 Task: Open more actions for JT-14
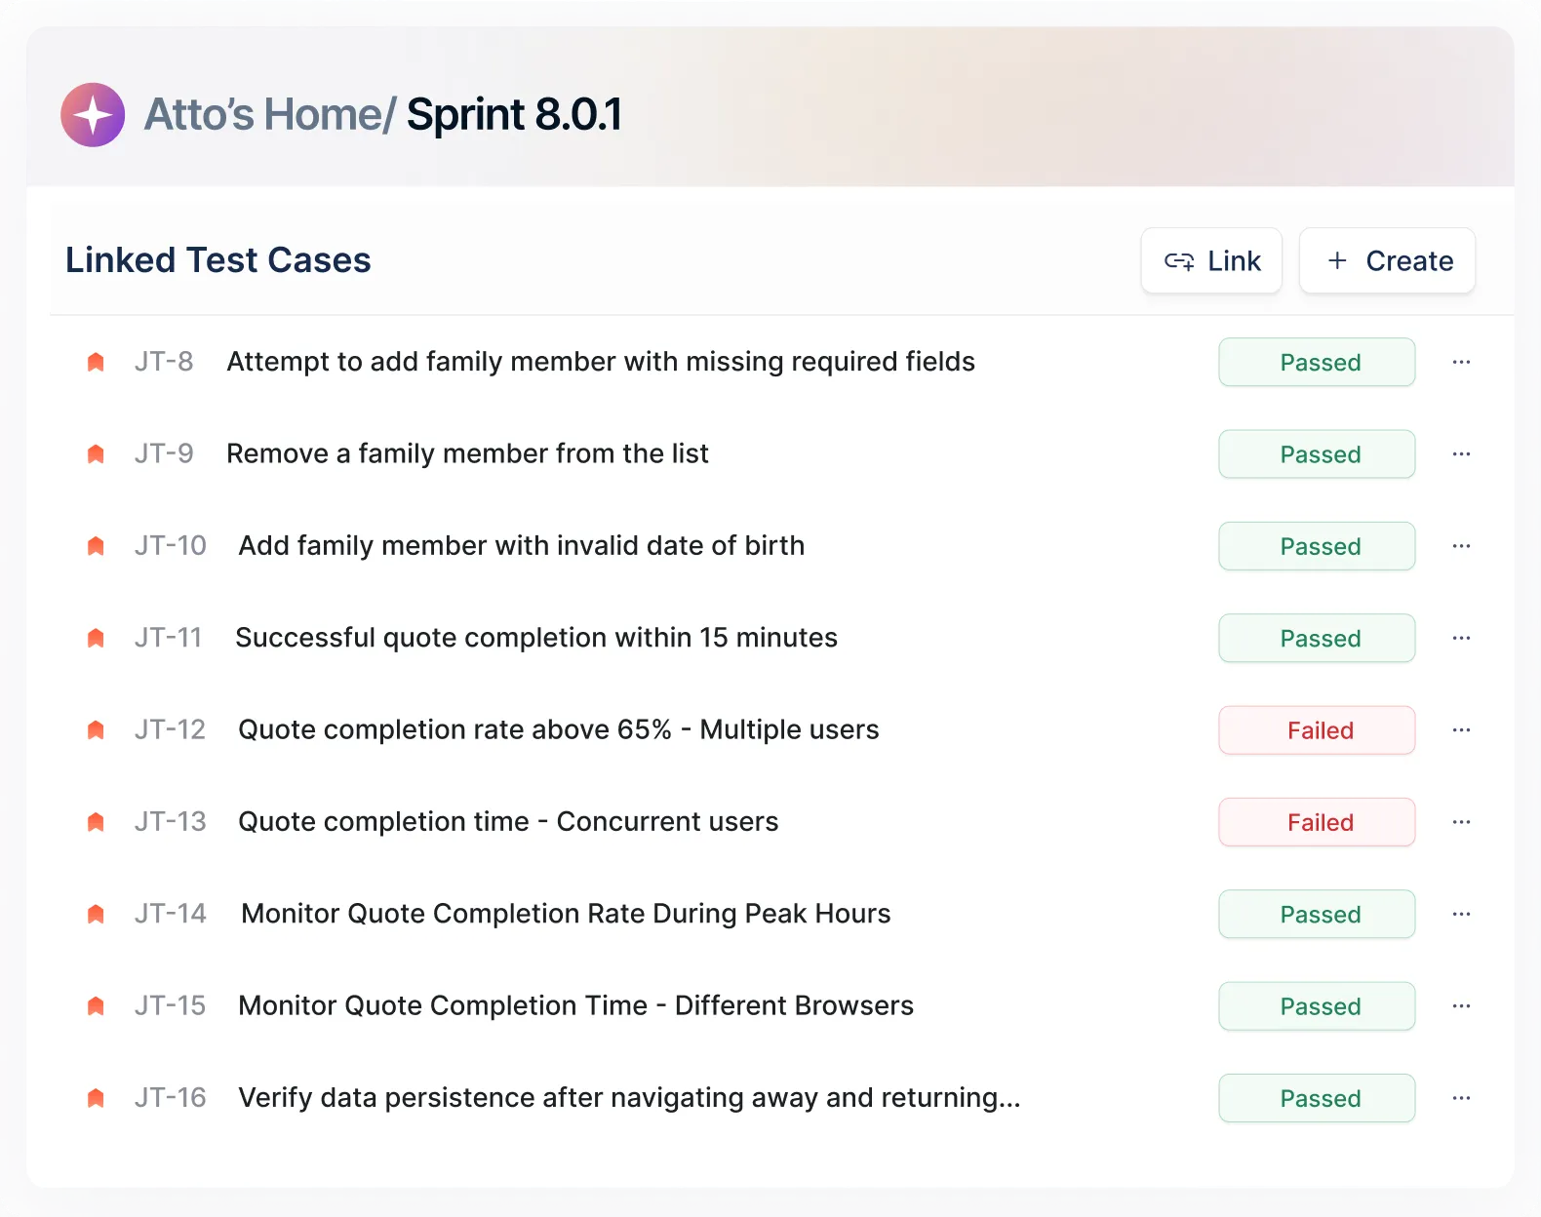[1461, 914]
